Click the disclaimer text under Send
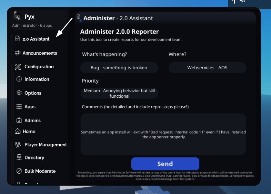Screen dimensions: 271x194 click(x=165, y=176)
